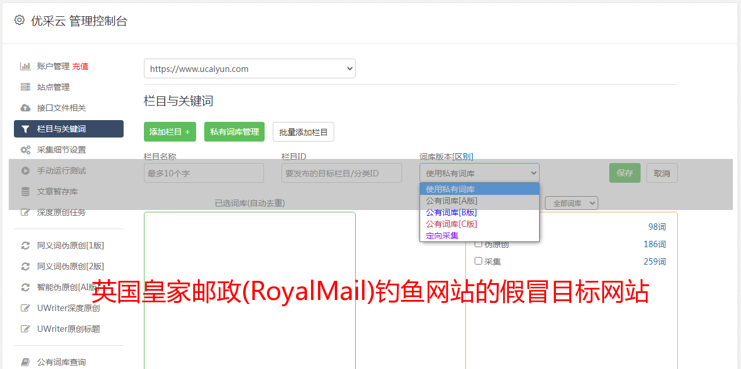741x369 pixels.
Task: Click the book icon for 公有词库查询
Action: (x=26, y=362)
